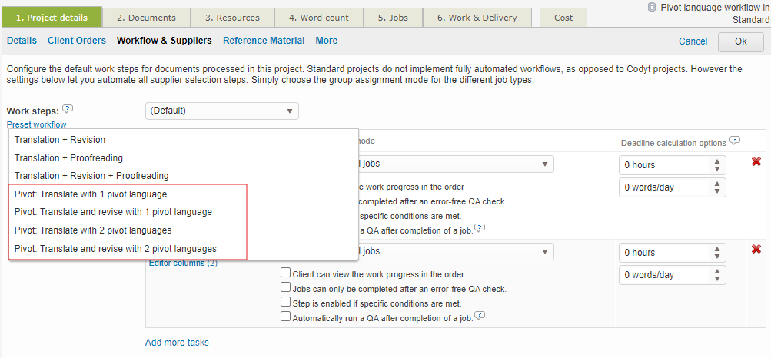Click the document icon beside Pivot language workflow
The image size is (771, 358).
pyautogui.click(x=652, y=6)
